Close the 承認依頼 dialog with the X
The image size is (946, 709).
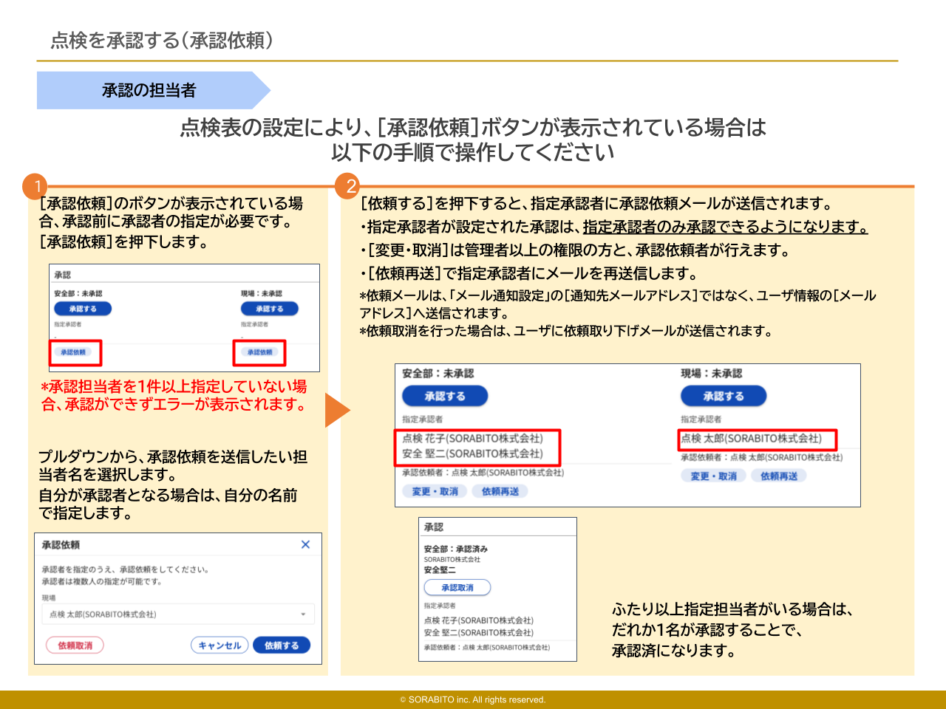tap(305, 544)
